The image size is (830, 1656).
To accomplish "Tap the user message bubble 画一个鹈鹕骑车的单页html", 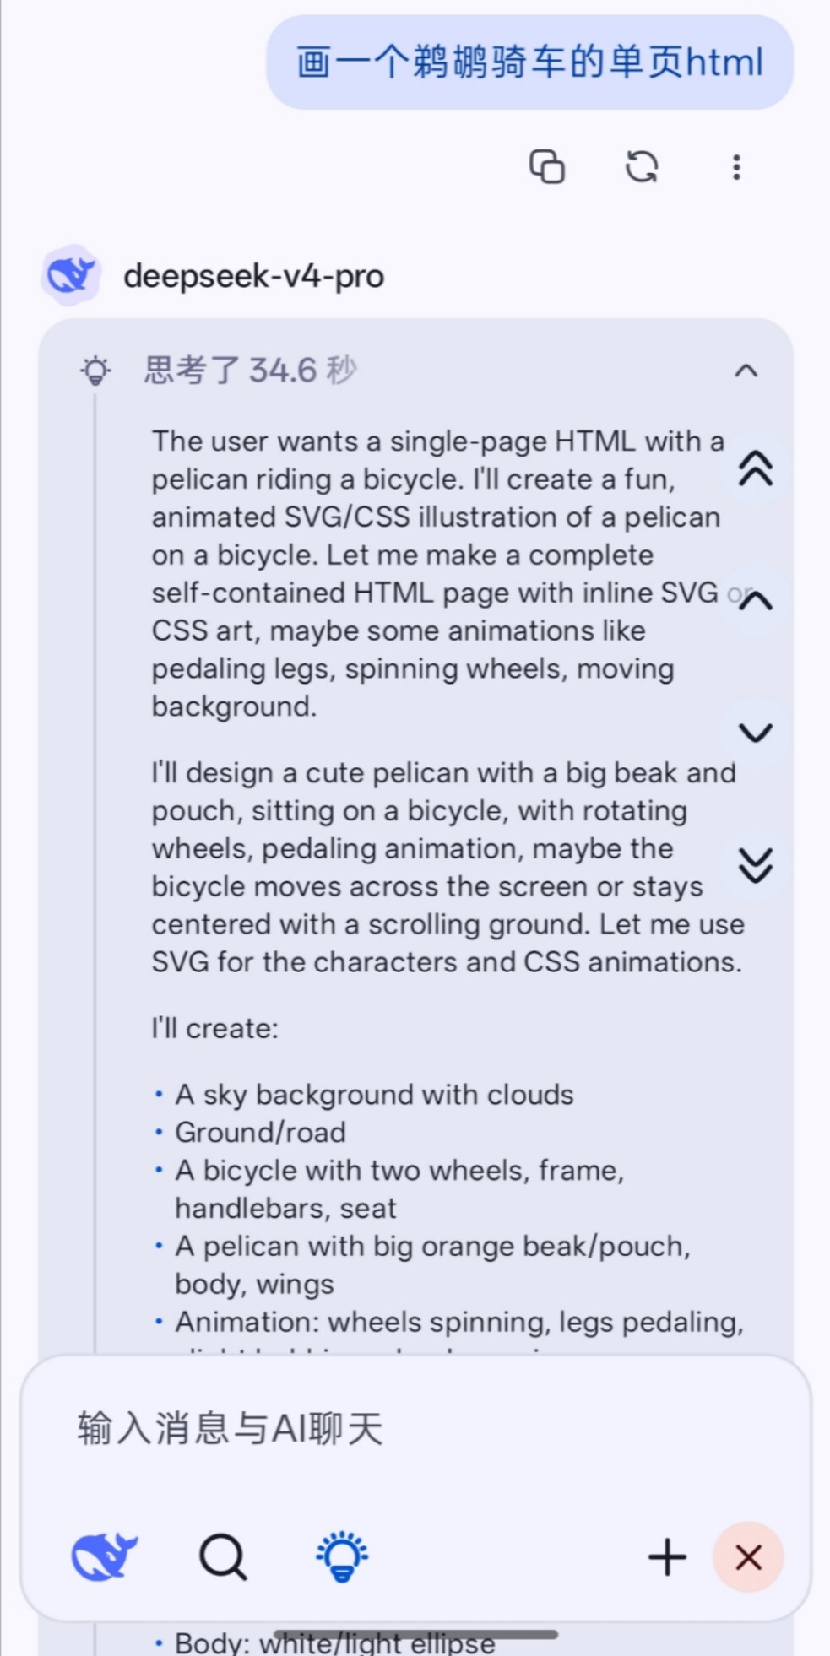I will 530,62.
